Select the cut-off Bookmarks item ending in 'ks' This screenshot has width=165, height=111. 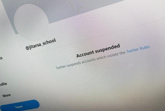[1, 58]
